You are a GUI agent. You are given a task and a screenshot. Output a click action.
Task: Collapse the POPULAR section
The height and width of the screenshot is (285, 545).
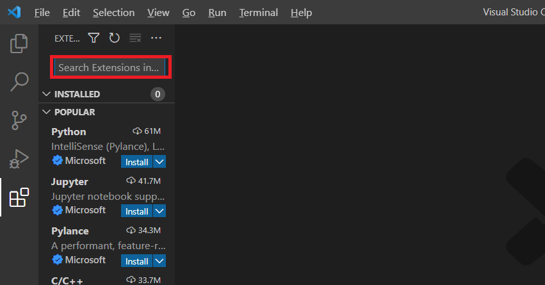pyautogui.click(x=46, y=112)
